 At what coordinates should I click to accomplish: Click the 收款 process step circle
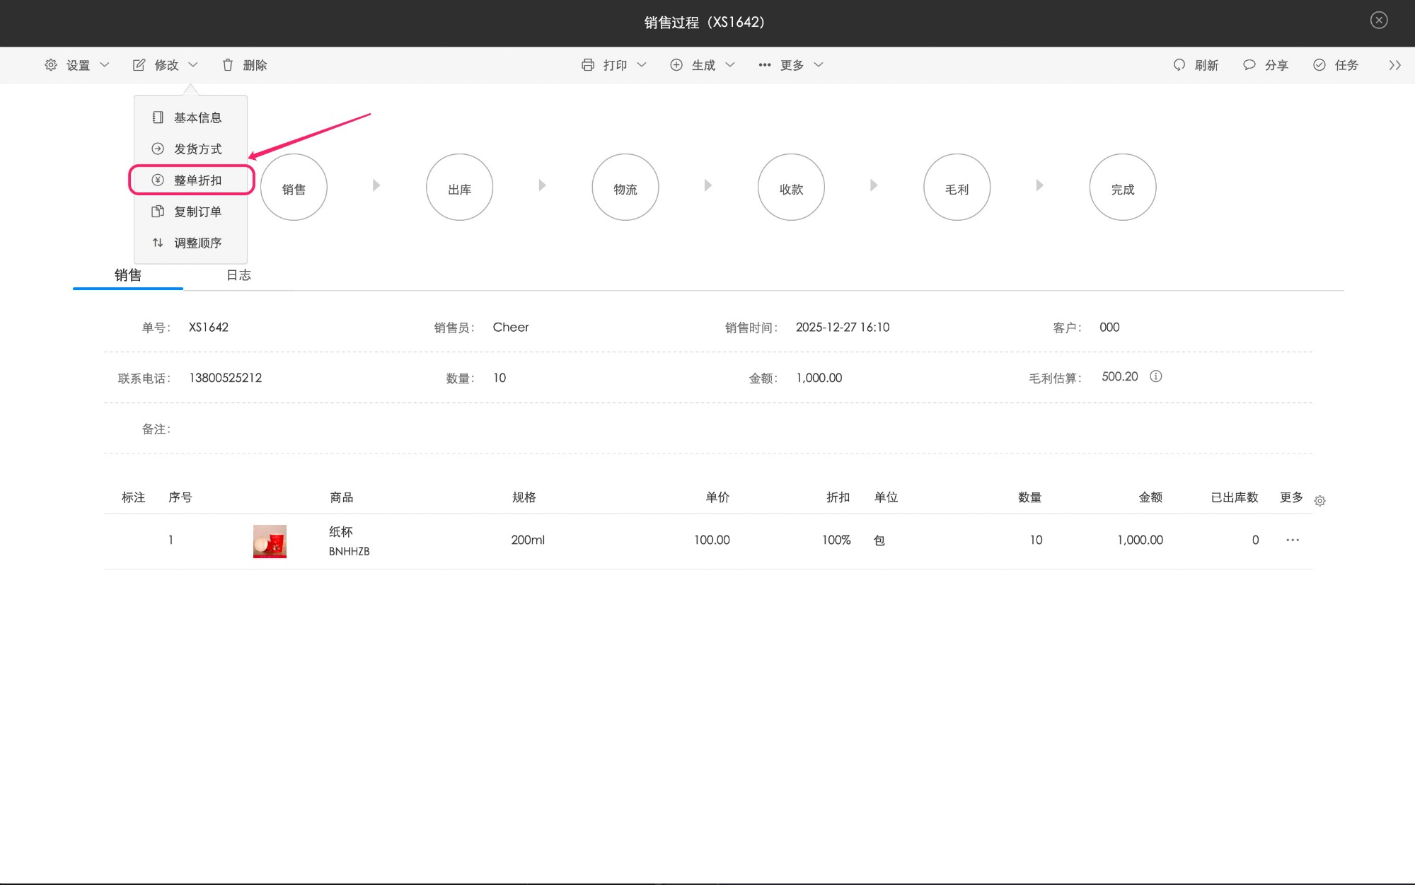click(x=791, y=187)
